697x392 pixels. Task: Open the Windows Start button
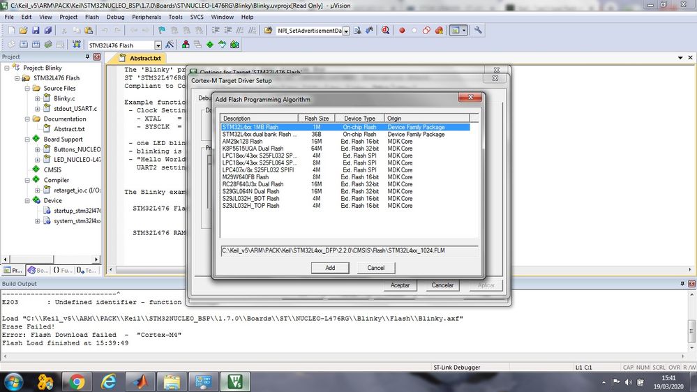[13, 382]
